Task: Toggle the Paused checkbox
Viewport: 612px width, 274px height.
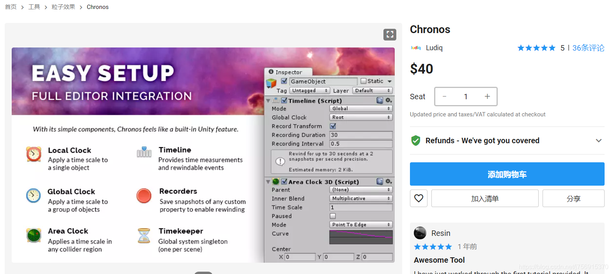Action: (333, 216)
